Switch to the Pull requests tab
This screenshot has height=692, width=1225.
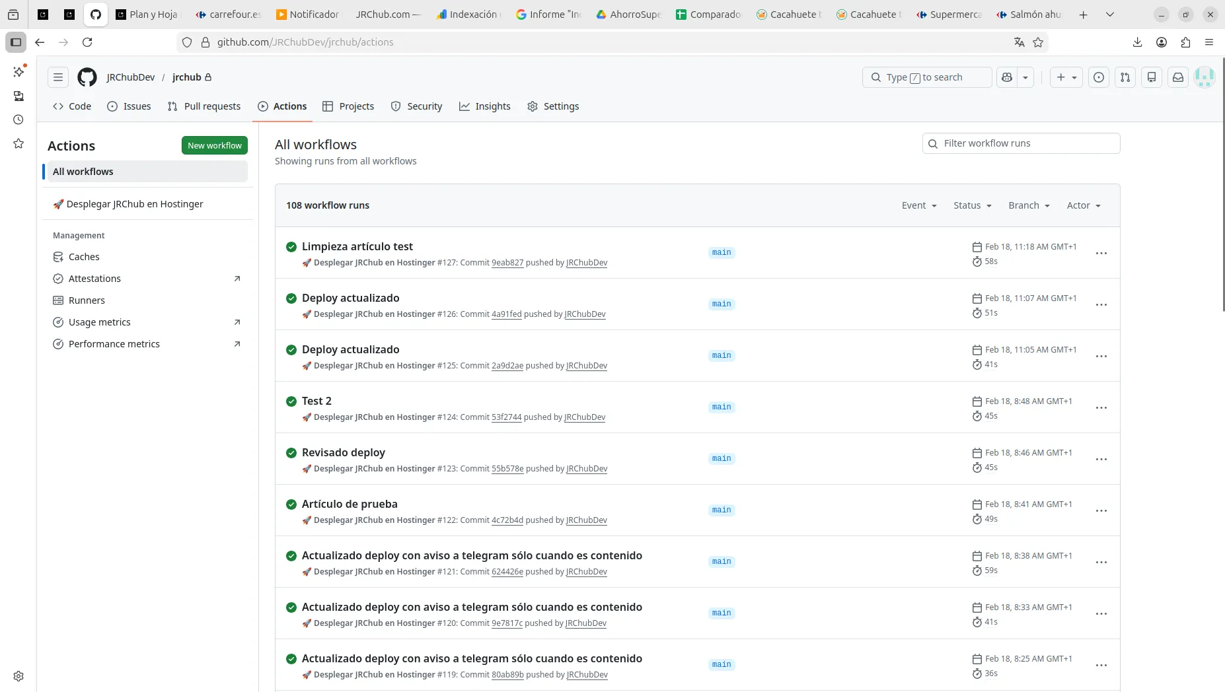coord(204,106)
